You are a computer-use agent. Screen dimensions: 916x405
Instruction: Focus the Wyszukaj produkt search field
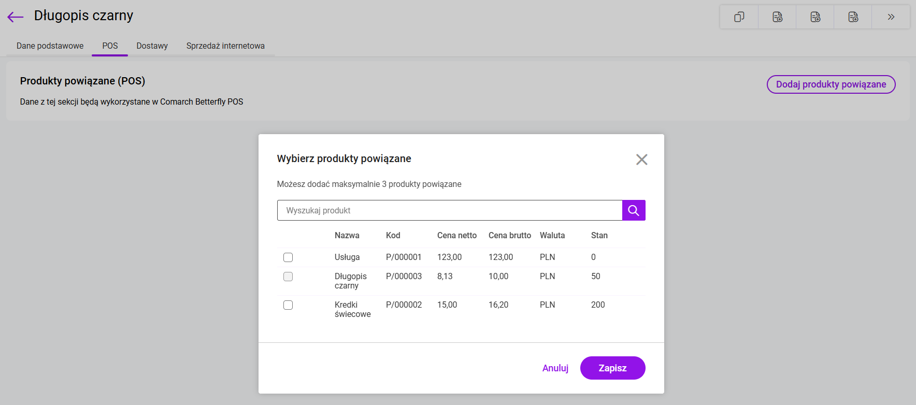click(x=449, y=210)
